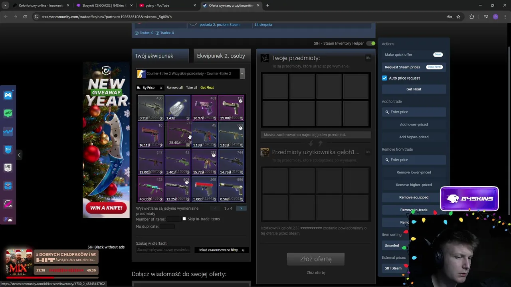Switch to Ekwipunek 2. osoby tab

[221, 56]
